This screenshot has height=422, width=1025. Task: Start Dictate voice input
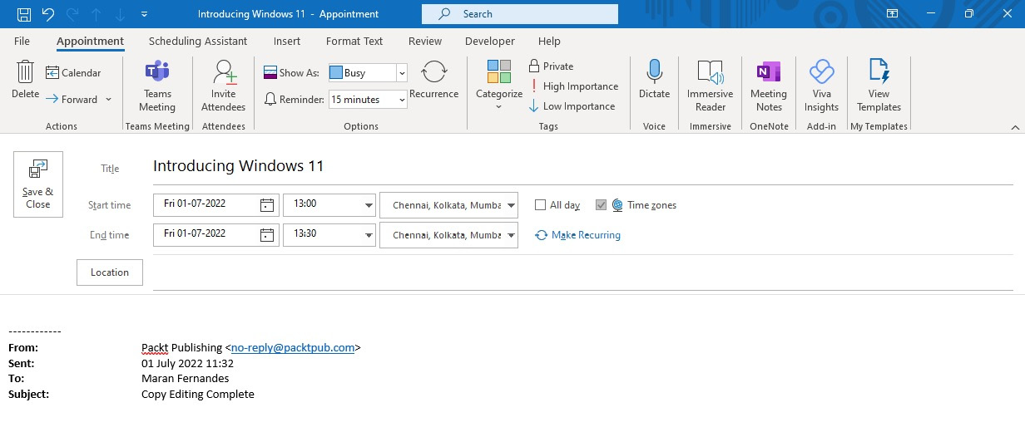654,81
